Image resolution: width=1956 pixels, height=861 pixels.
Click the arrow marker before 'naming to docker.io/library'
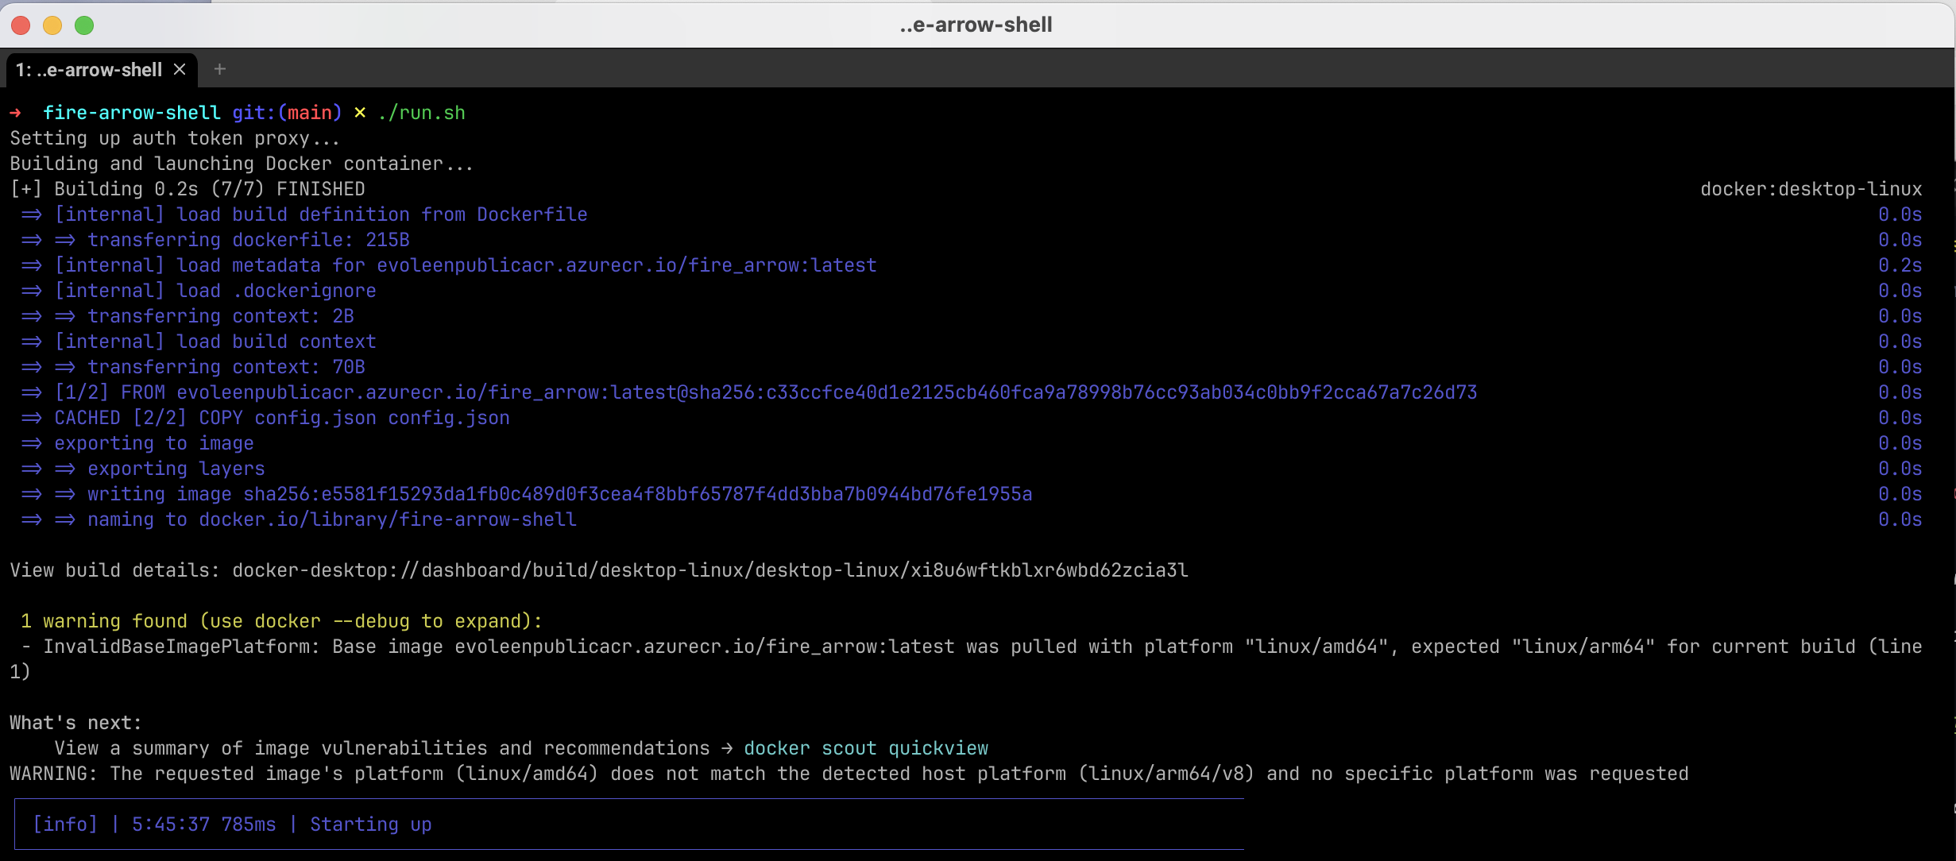pos(66,519)
